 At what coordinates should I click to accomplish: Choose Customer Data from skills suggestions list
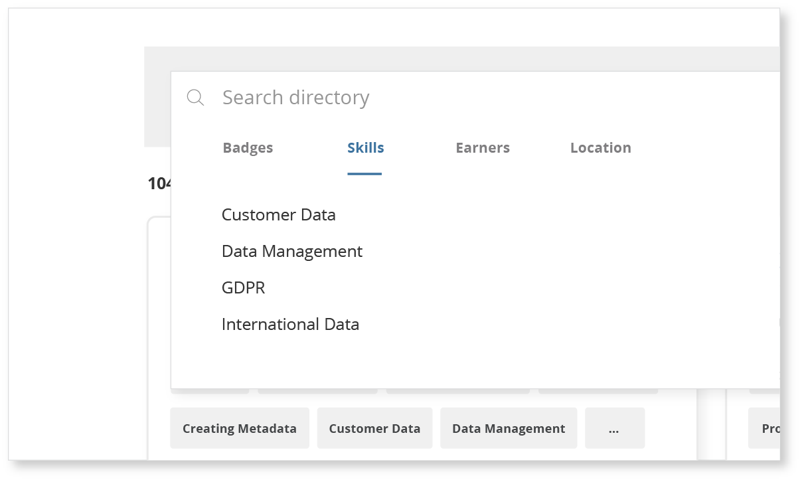[279, 215]
